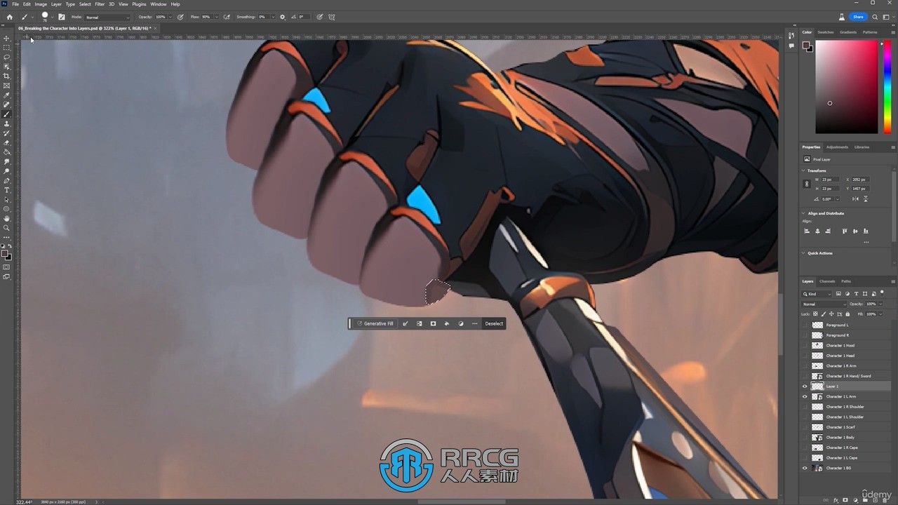Click the hue slider strip in Color panel

tap(887, 87)
